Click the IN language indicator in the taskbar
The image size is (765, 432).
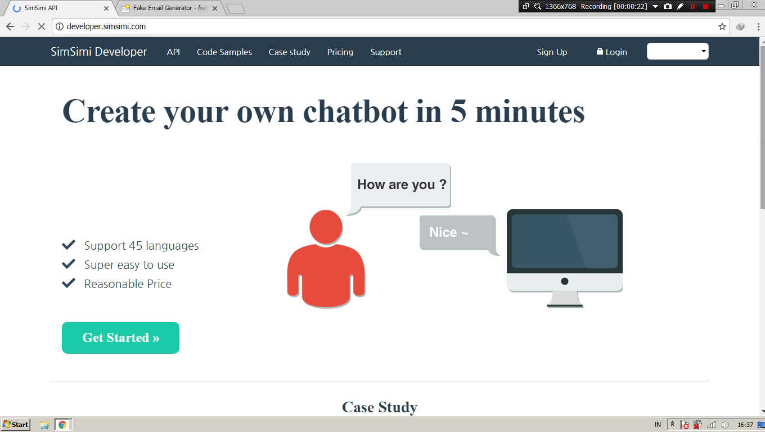(x=658, y=425)
